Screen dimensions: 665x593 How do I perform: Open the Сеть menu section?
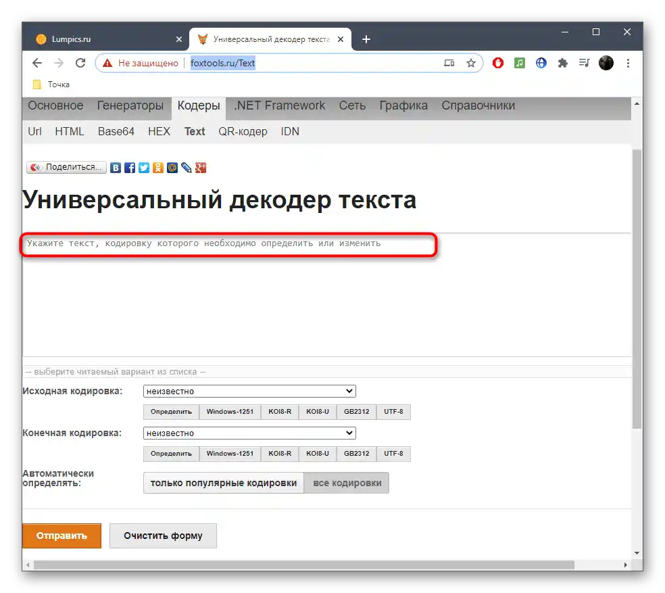click(352, 105)
